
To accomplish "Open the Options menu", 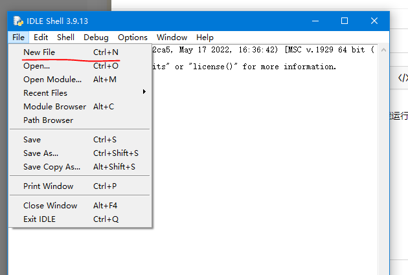I will point(133,38).
